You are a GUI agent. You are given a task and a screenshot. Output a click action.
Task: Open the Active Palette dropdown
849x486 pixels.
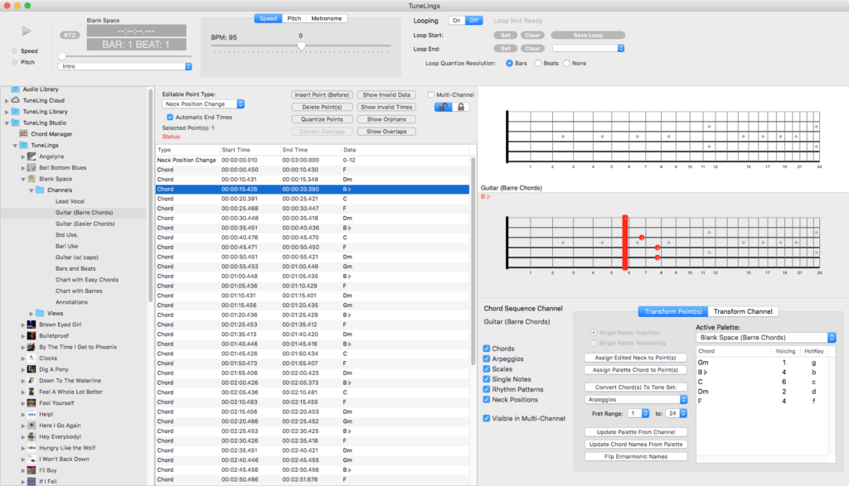(765, 337)
